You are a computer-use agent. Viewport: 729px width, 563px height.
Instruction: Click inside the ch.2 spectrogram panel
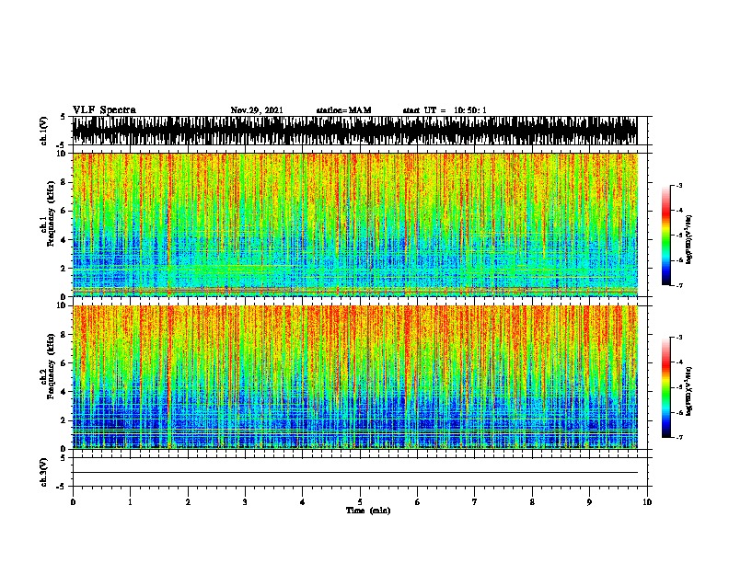pyautogui.click(x=354, y=377)
